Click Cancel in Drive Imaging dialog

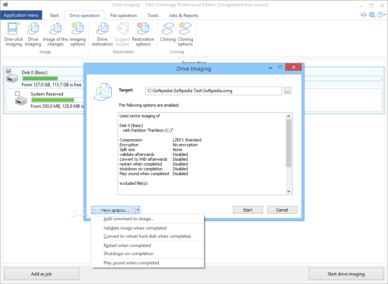[282, 210]
